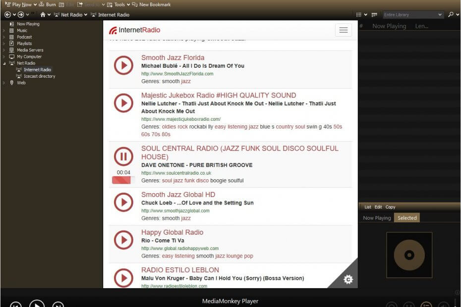Click New Bookmark in the toolbar
This screenshot has height=307, width=461.
point(151,4)
